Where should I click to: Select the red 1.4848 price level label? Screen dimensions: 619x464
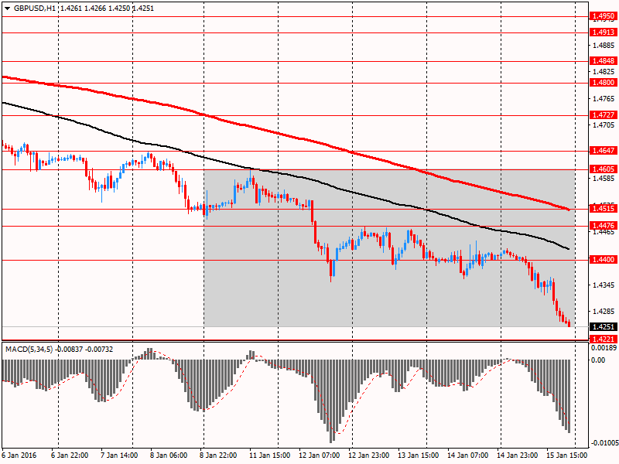pos(603,61)
